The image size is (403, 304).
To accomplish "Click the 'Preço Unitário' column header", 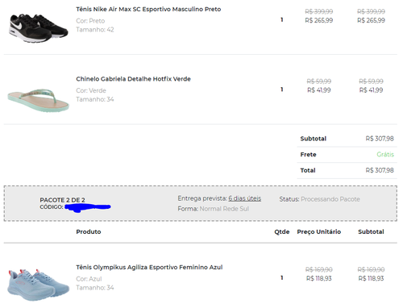I will tap(319, 231).
